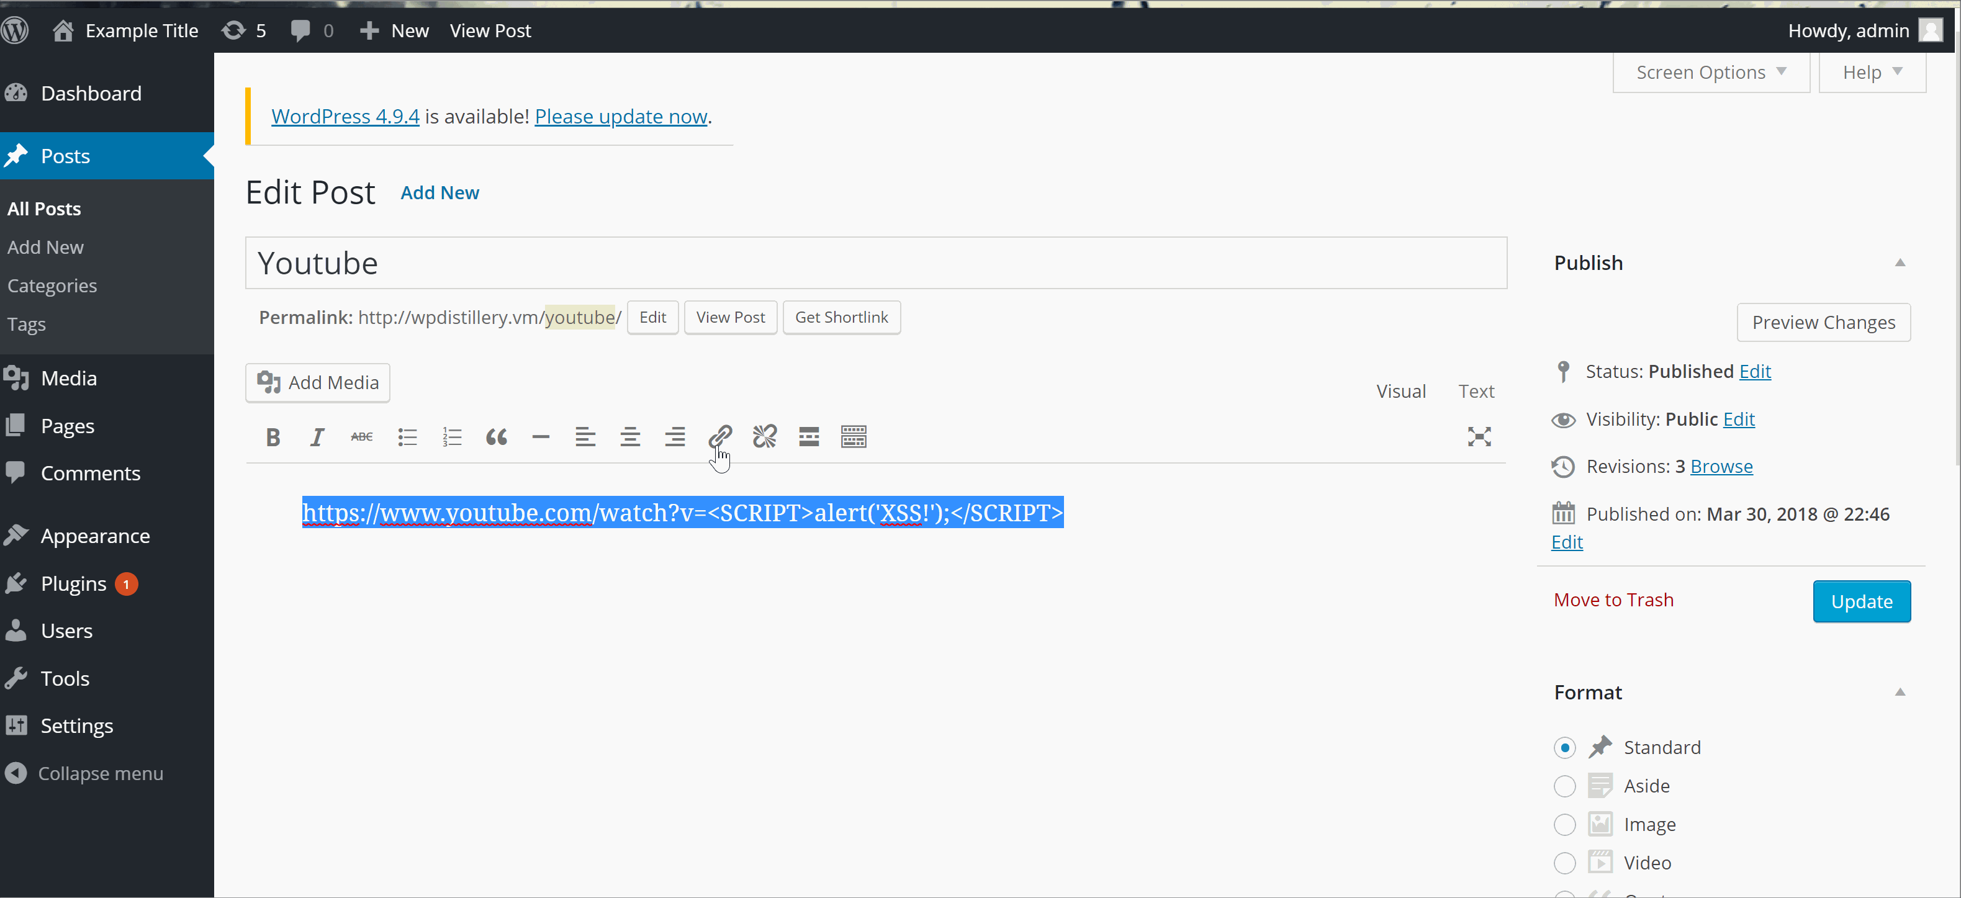Select the Aside post format
The image size is (1961, 898).
(x=1564, y=786)
